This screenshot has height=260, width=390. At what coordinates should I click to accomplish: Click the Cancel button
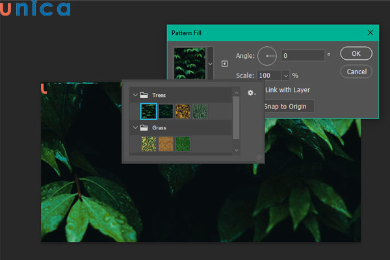[356, 71]
